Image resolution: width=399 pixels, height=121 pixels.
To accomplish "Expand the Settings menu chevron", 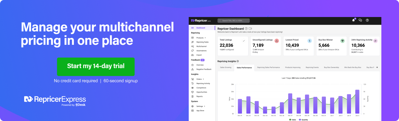I will [x=205, y=106].
